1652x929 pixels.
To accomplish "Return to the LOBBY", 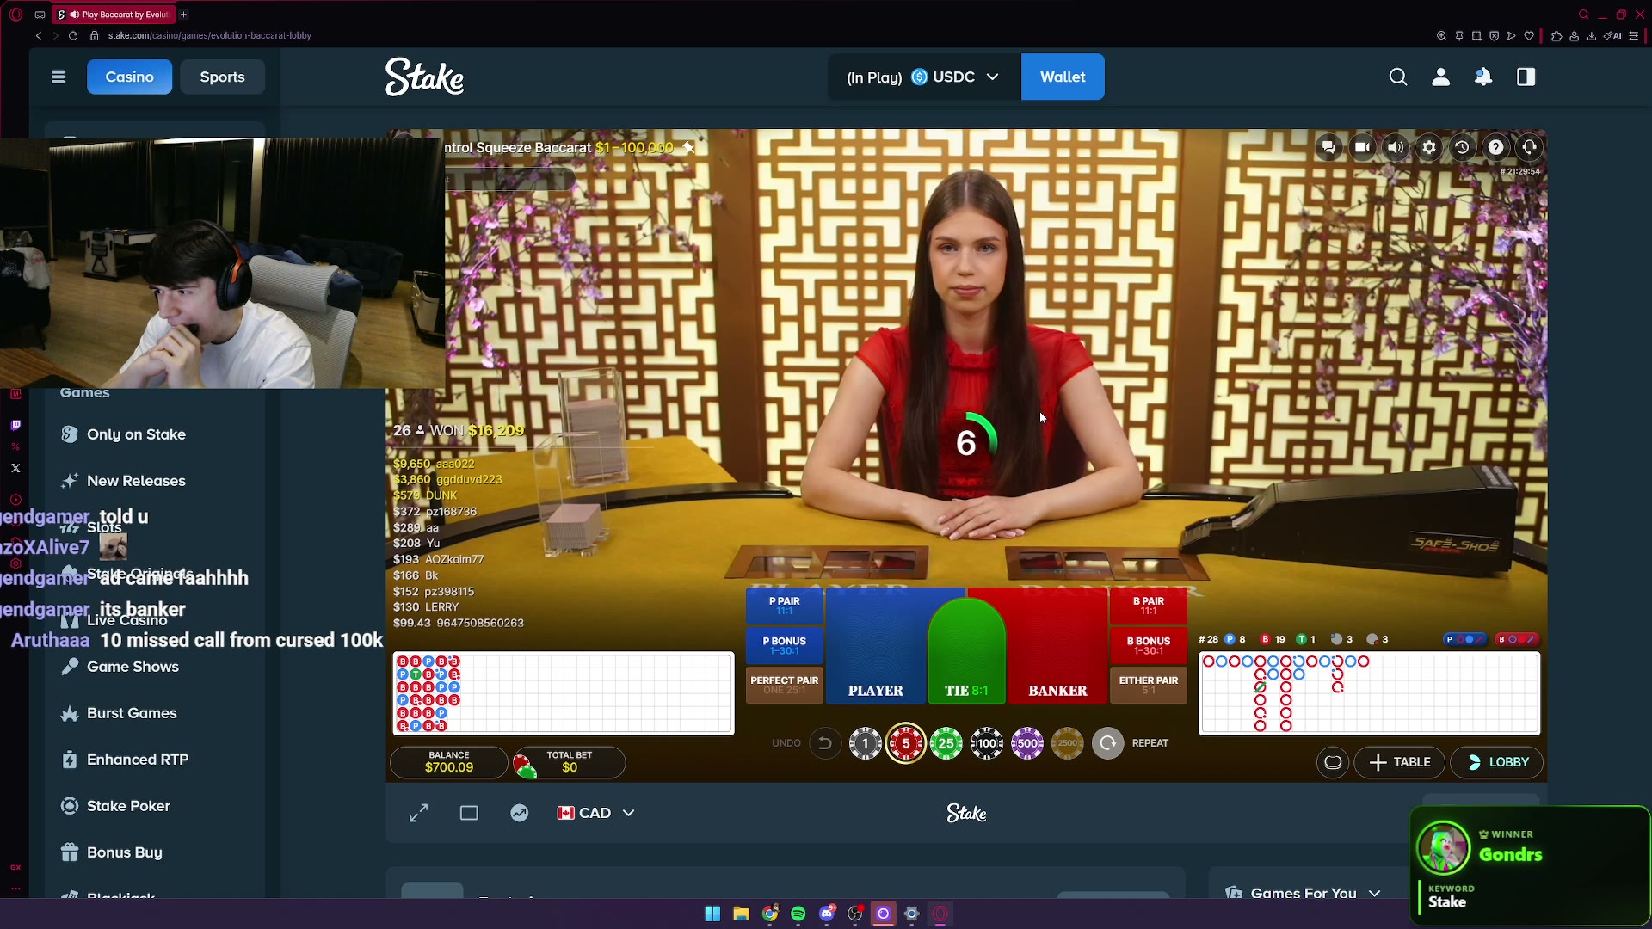I will click(1498, 762).
